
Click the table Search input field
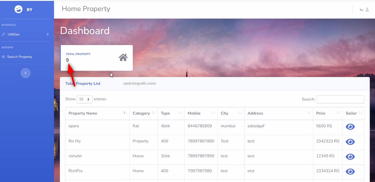340,99
